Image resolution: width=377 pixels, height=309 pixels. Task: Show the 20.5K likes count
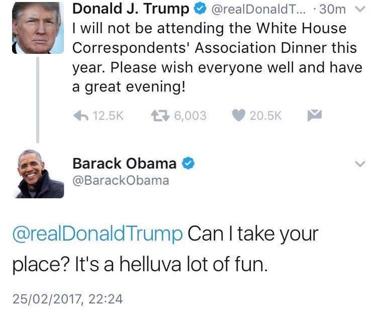click(x=265, y=116)
